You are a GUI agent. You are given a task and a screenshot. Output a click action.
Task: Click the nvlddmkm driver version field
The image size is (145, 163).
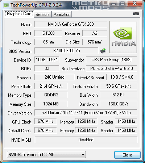tap(86, 113)
